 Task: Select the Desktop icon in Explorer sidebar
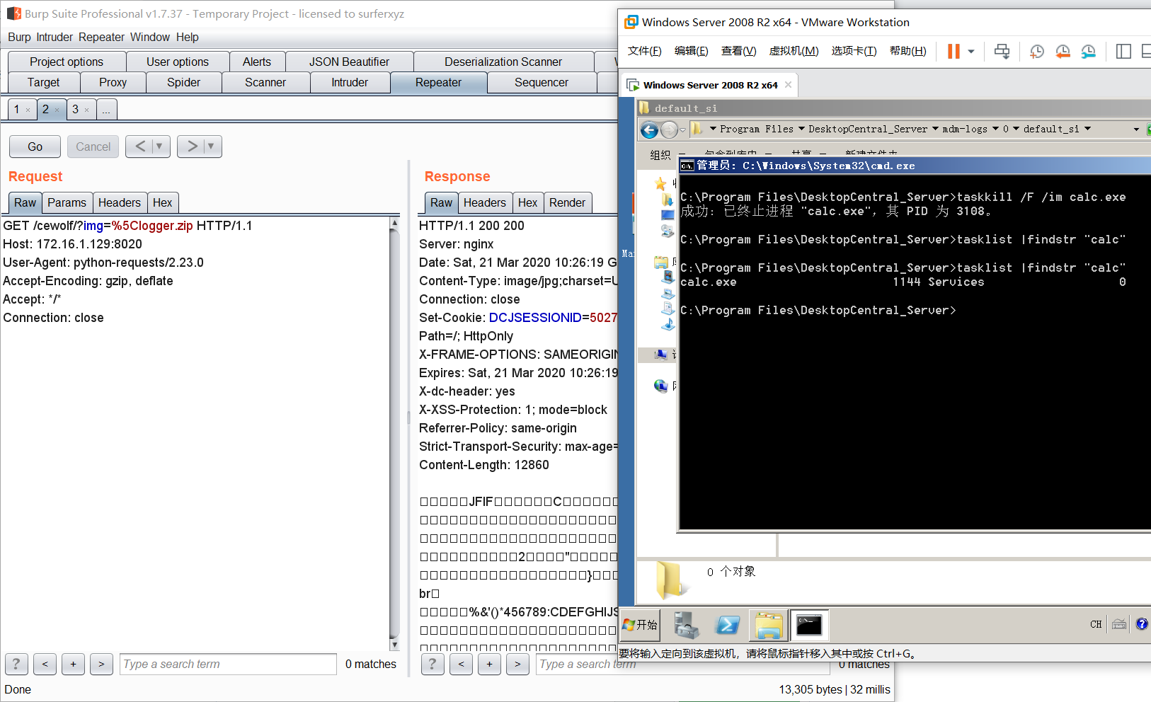tap(668, 215)
